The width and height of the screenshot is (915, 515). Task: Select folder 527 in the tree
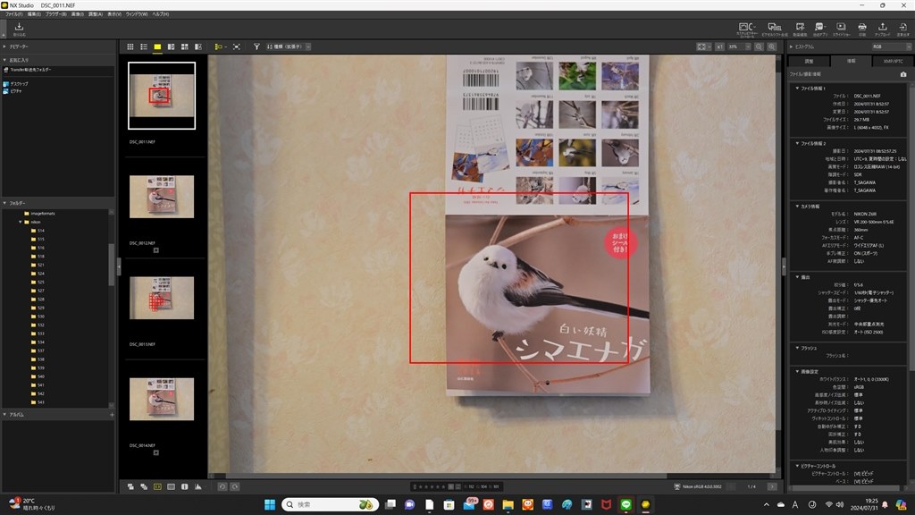38,291
